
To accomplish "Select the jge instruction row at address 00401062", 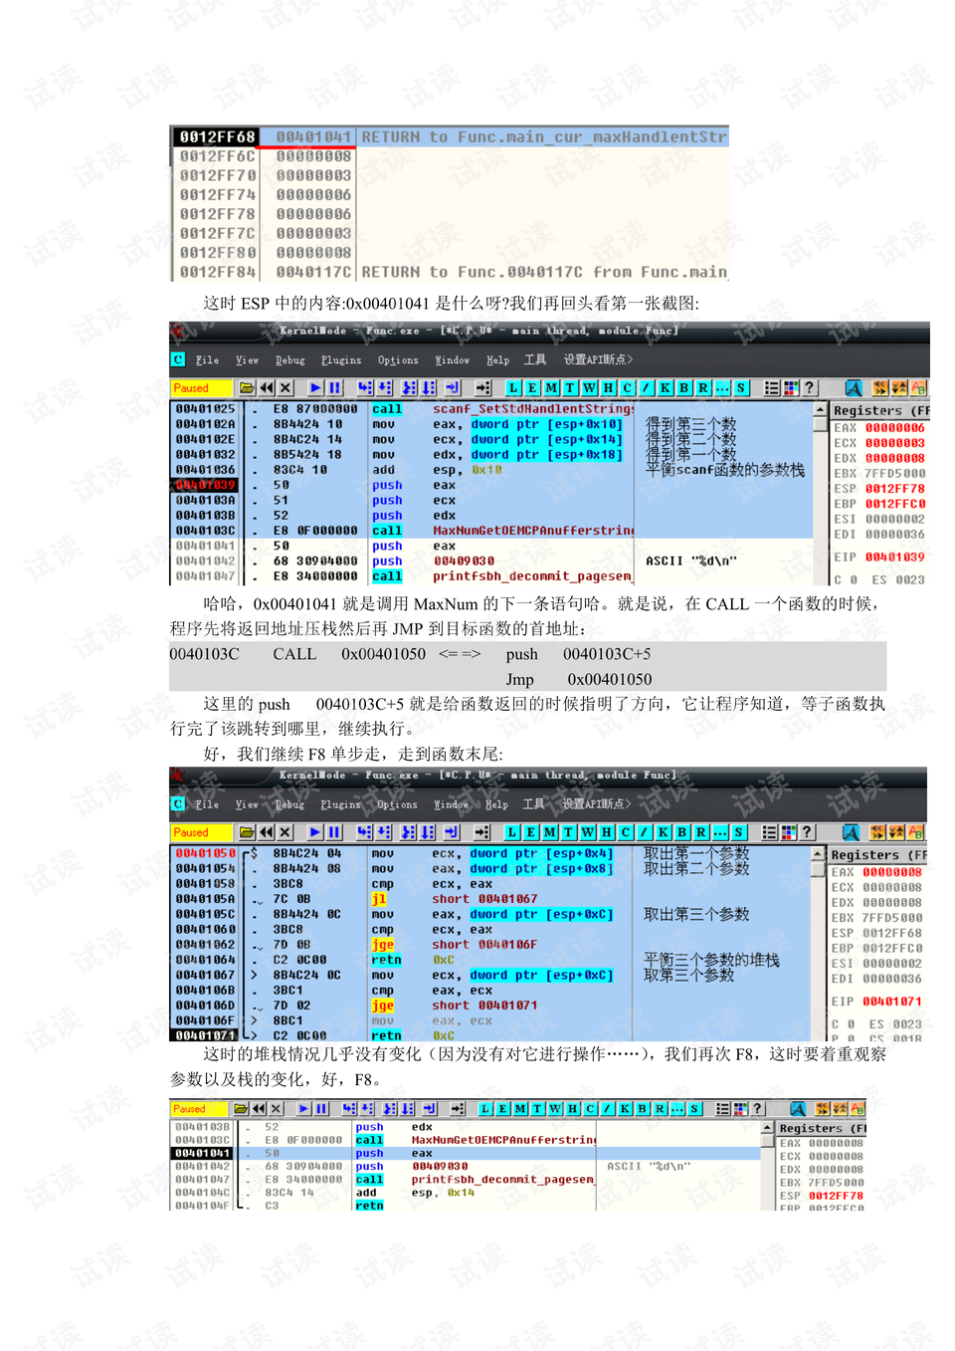I will [x=382, y=945].
